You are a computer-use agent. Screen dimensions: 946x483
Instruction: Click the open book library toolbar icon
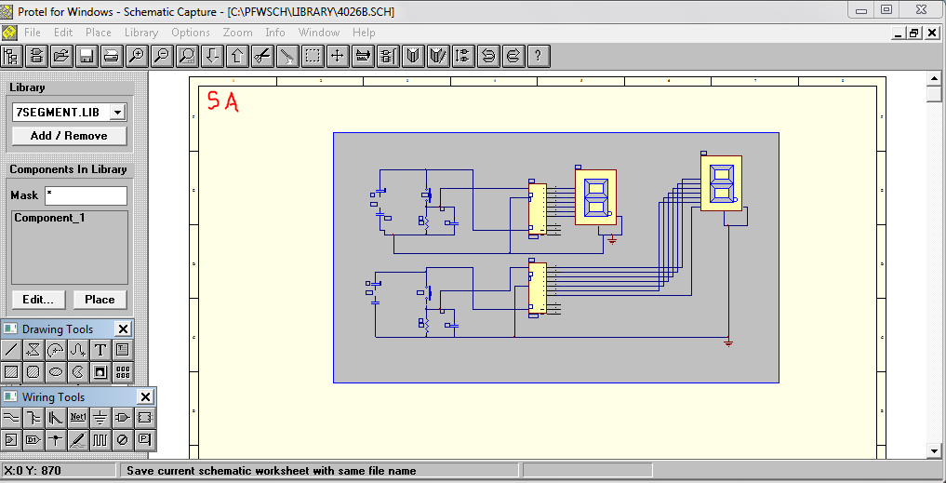(413, 56)
